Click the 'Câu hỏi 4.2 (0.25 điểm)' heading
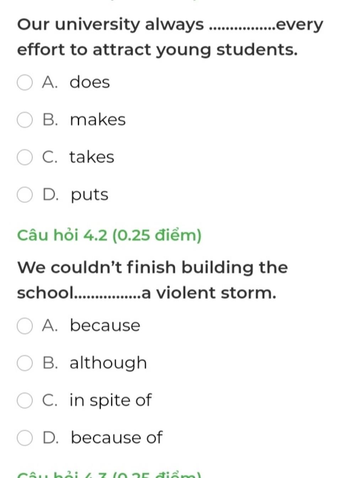The height and width of the screenshot is (478, 364). click(x=109, y=235)
